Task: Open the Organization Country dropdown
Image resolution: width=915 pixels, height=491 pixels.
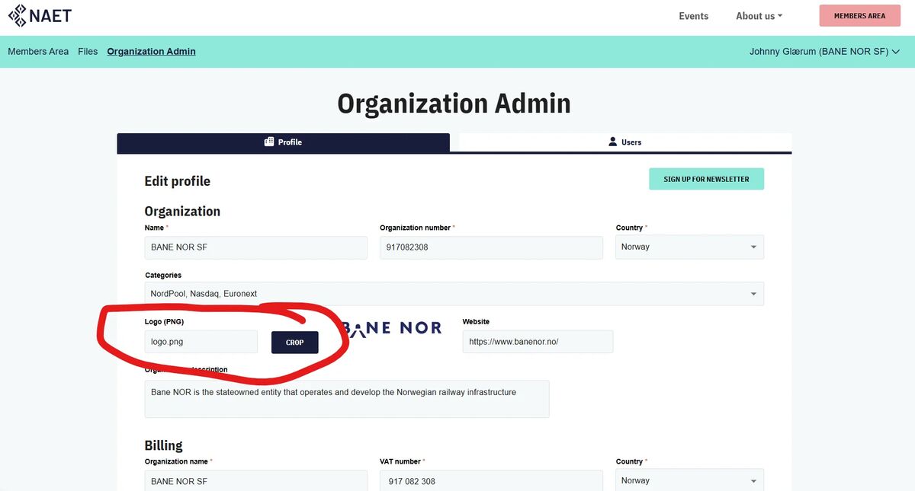Action: coord(689,247)
